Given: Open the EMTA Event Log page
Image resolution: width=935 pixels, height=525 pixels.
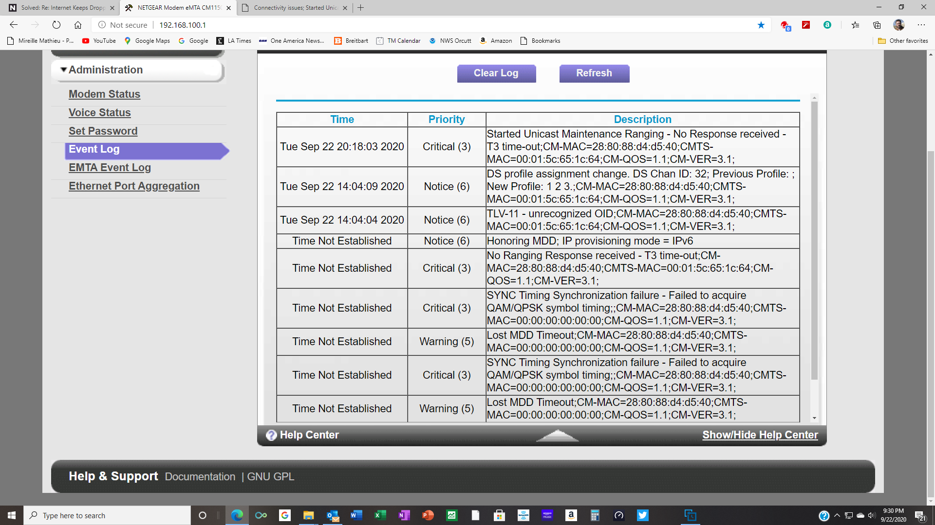Looking at the screenshot, I should (x=110, y=168).
